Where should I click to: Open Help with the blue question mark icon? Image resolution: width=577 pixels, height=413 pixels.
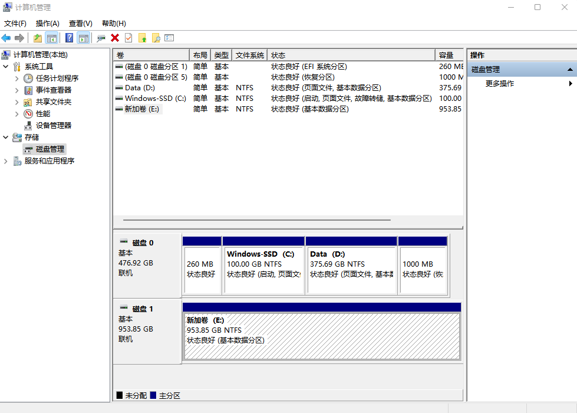tap(69, 38)
